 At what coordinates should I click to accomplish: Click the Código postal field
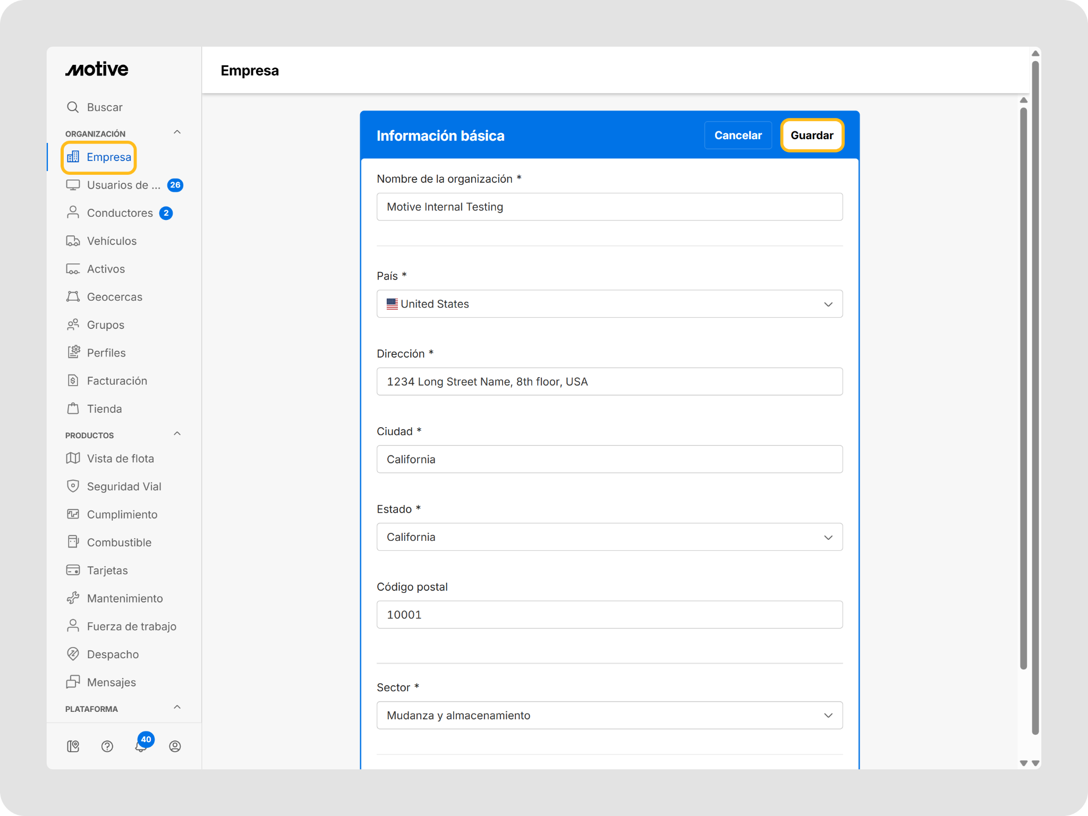(609, 615)
